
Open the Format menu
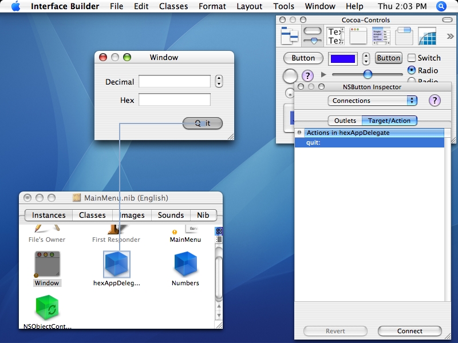(x=212, y=6)
